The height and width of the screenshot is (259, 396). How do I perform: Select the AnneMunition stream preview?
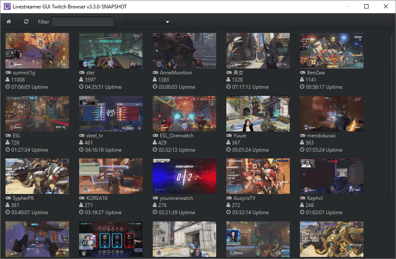(x=184, y=51)
